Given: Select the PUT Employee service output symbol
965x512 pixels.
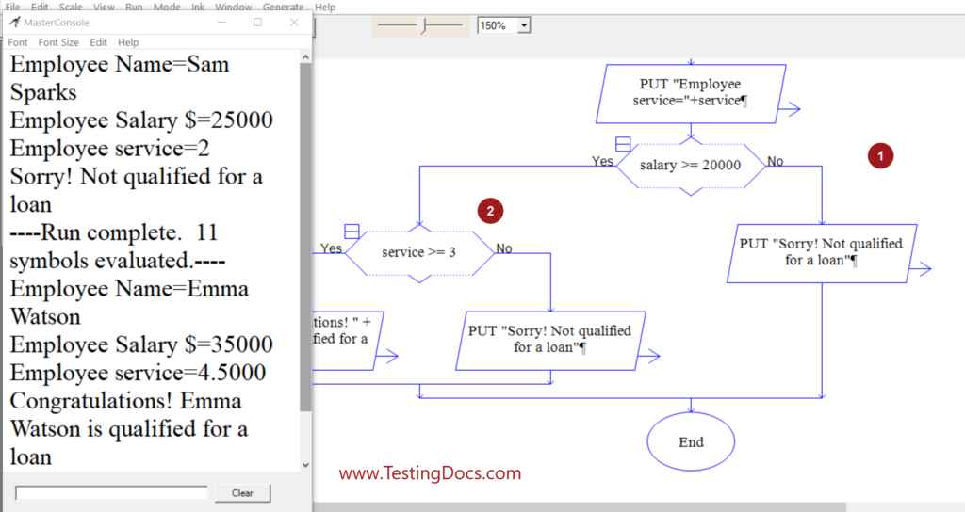Looking at the screenshot, I should [x=691, y=94].
